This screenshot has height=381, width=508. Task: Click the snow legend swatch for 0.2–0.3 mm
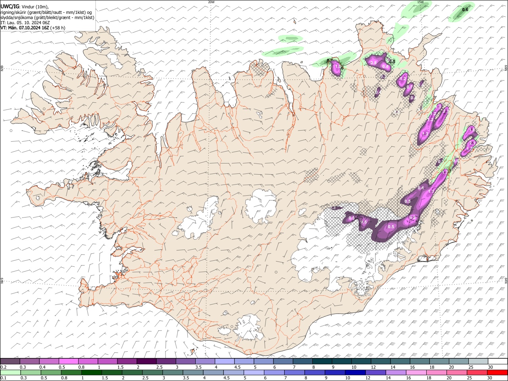click(10, 362)
